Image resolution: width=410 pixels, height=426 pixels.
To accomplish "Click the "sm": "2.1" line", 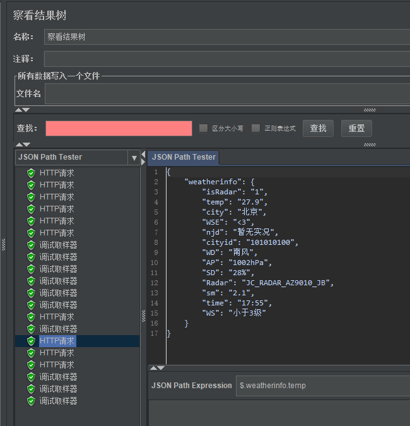I will 228,293.
